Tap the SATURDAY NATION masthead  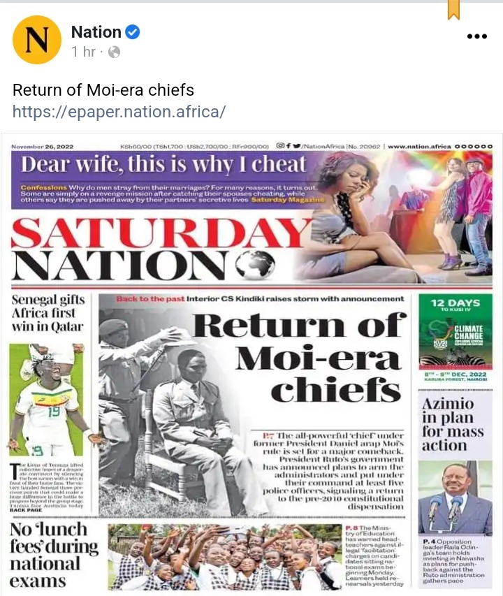point(161,249)
